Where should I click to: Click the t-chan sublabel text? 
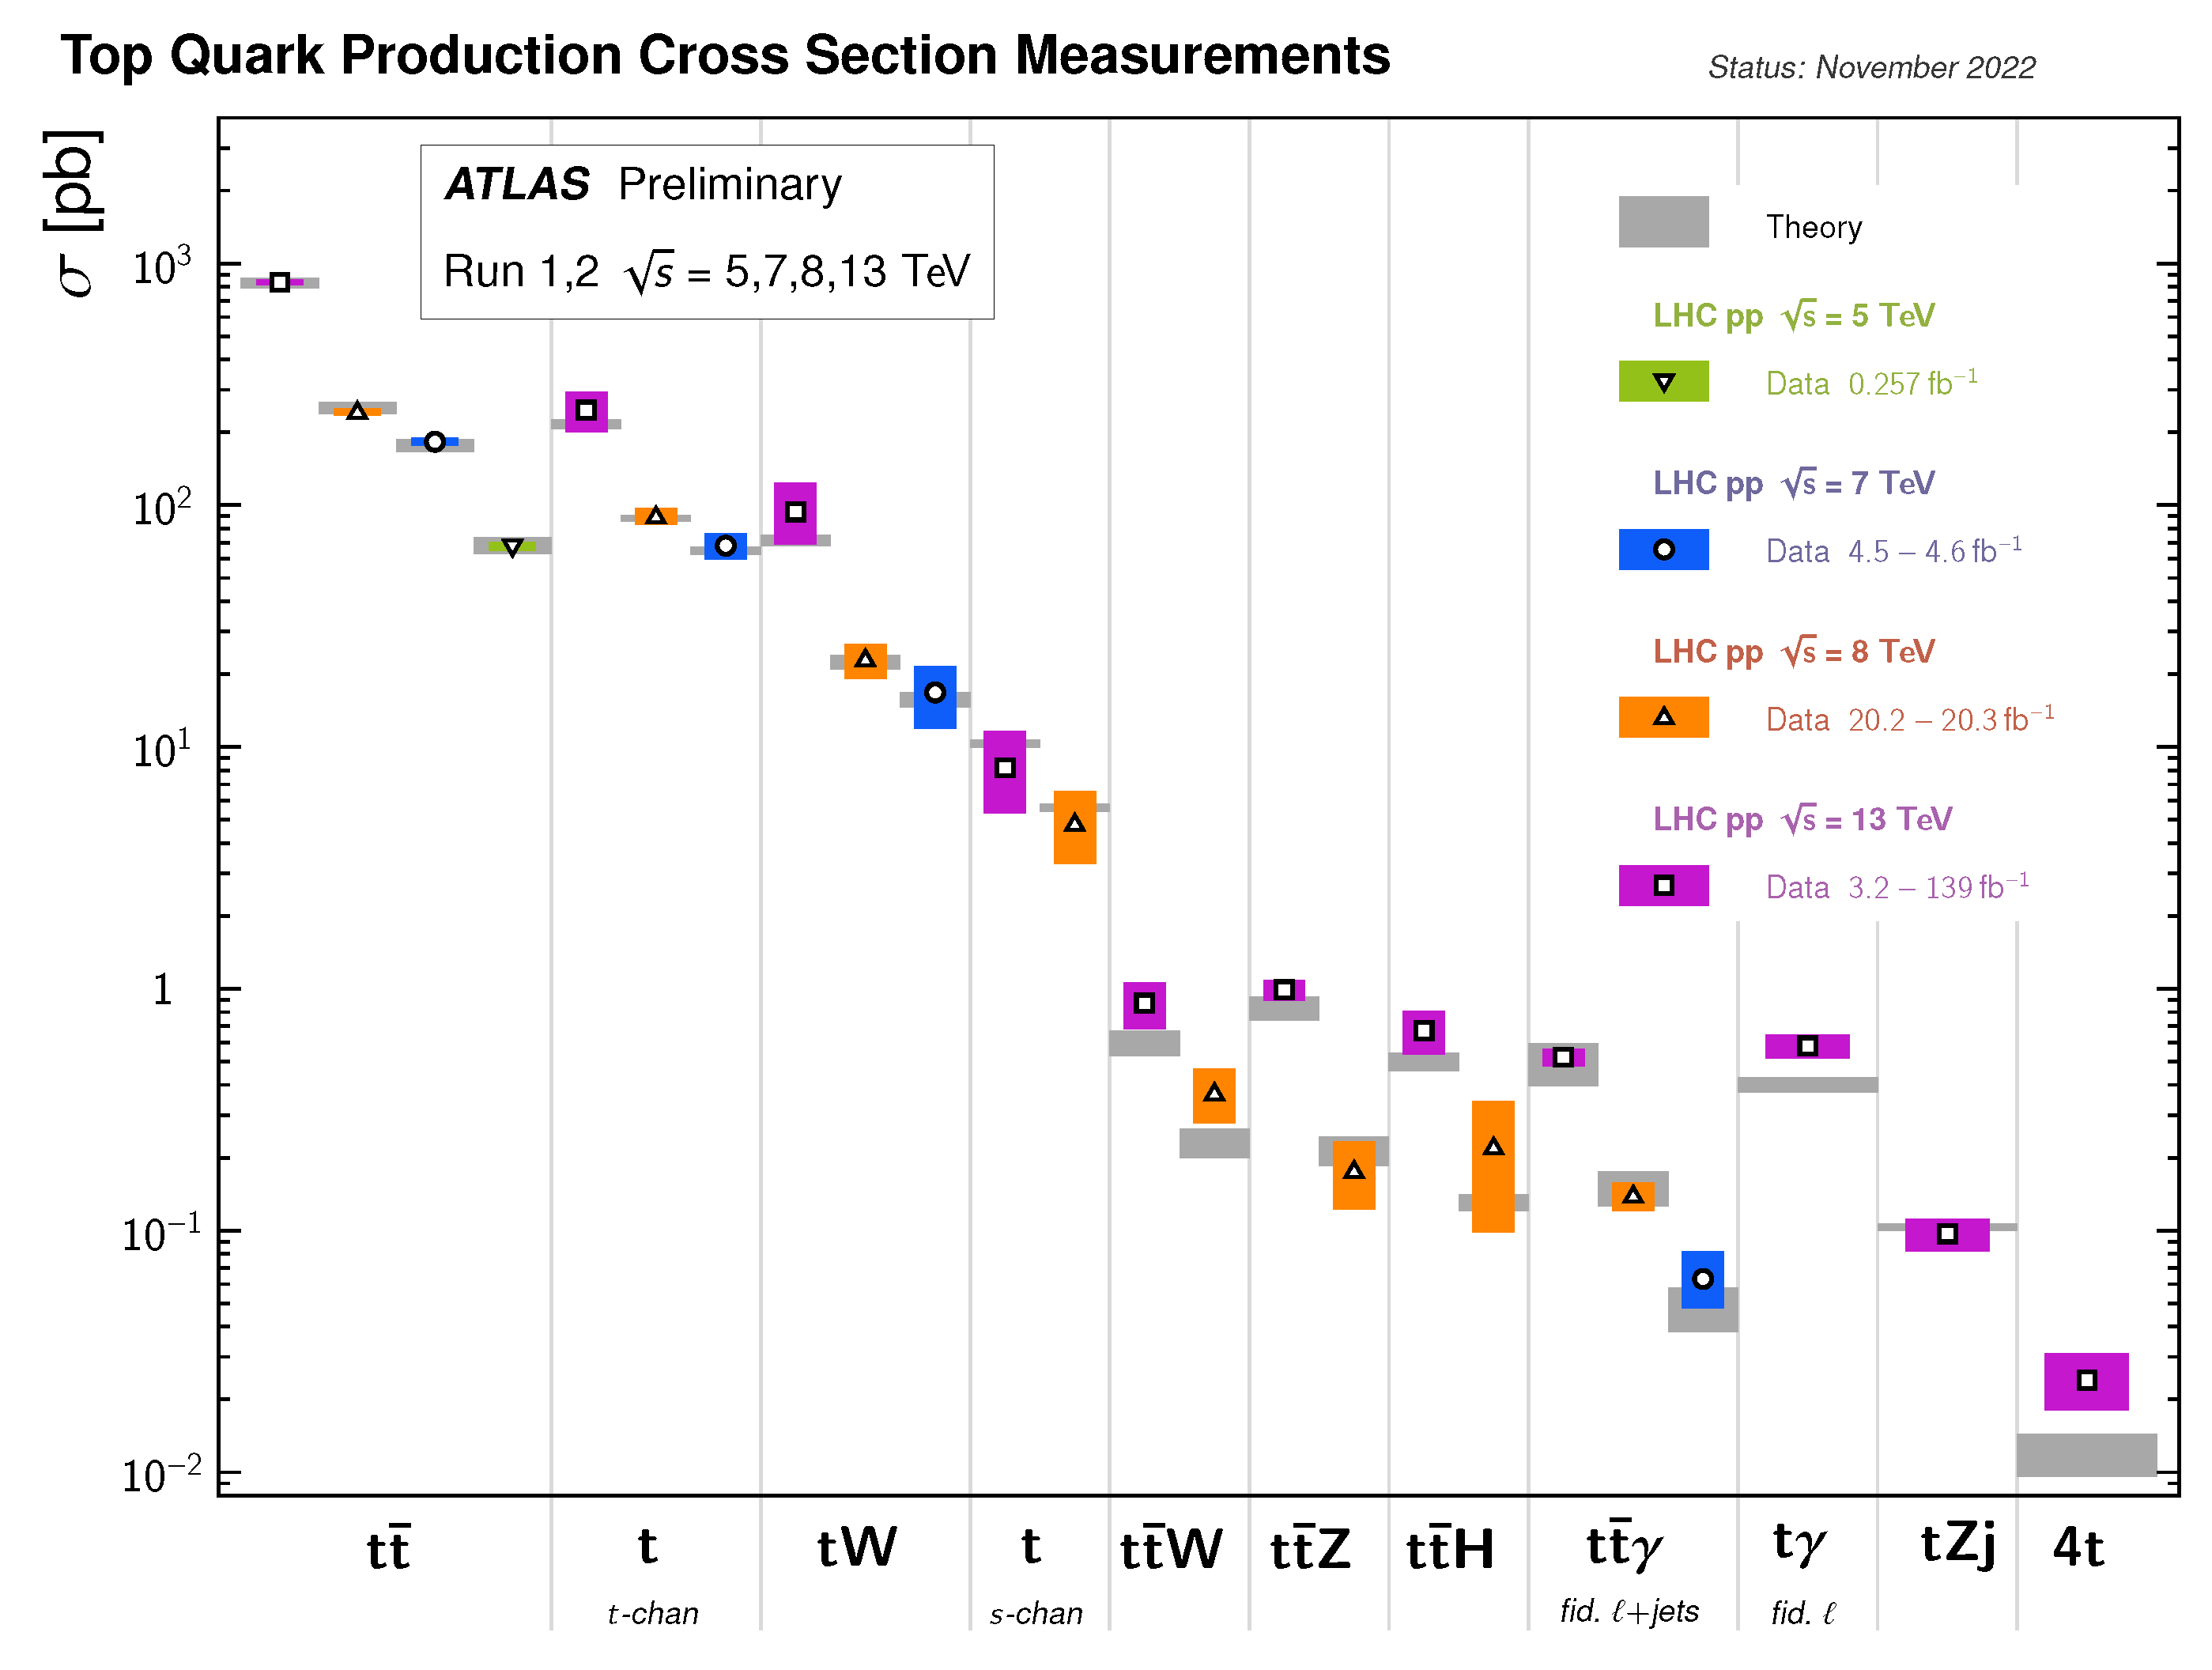pyautogui.click(x=653, y=1614)
